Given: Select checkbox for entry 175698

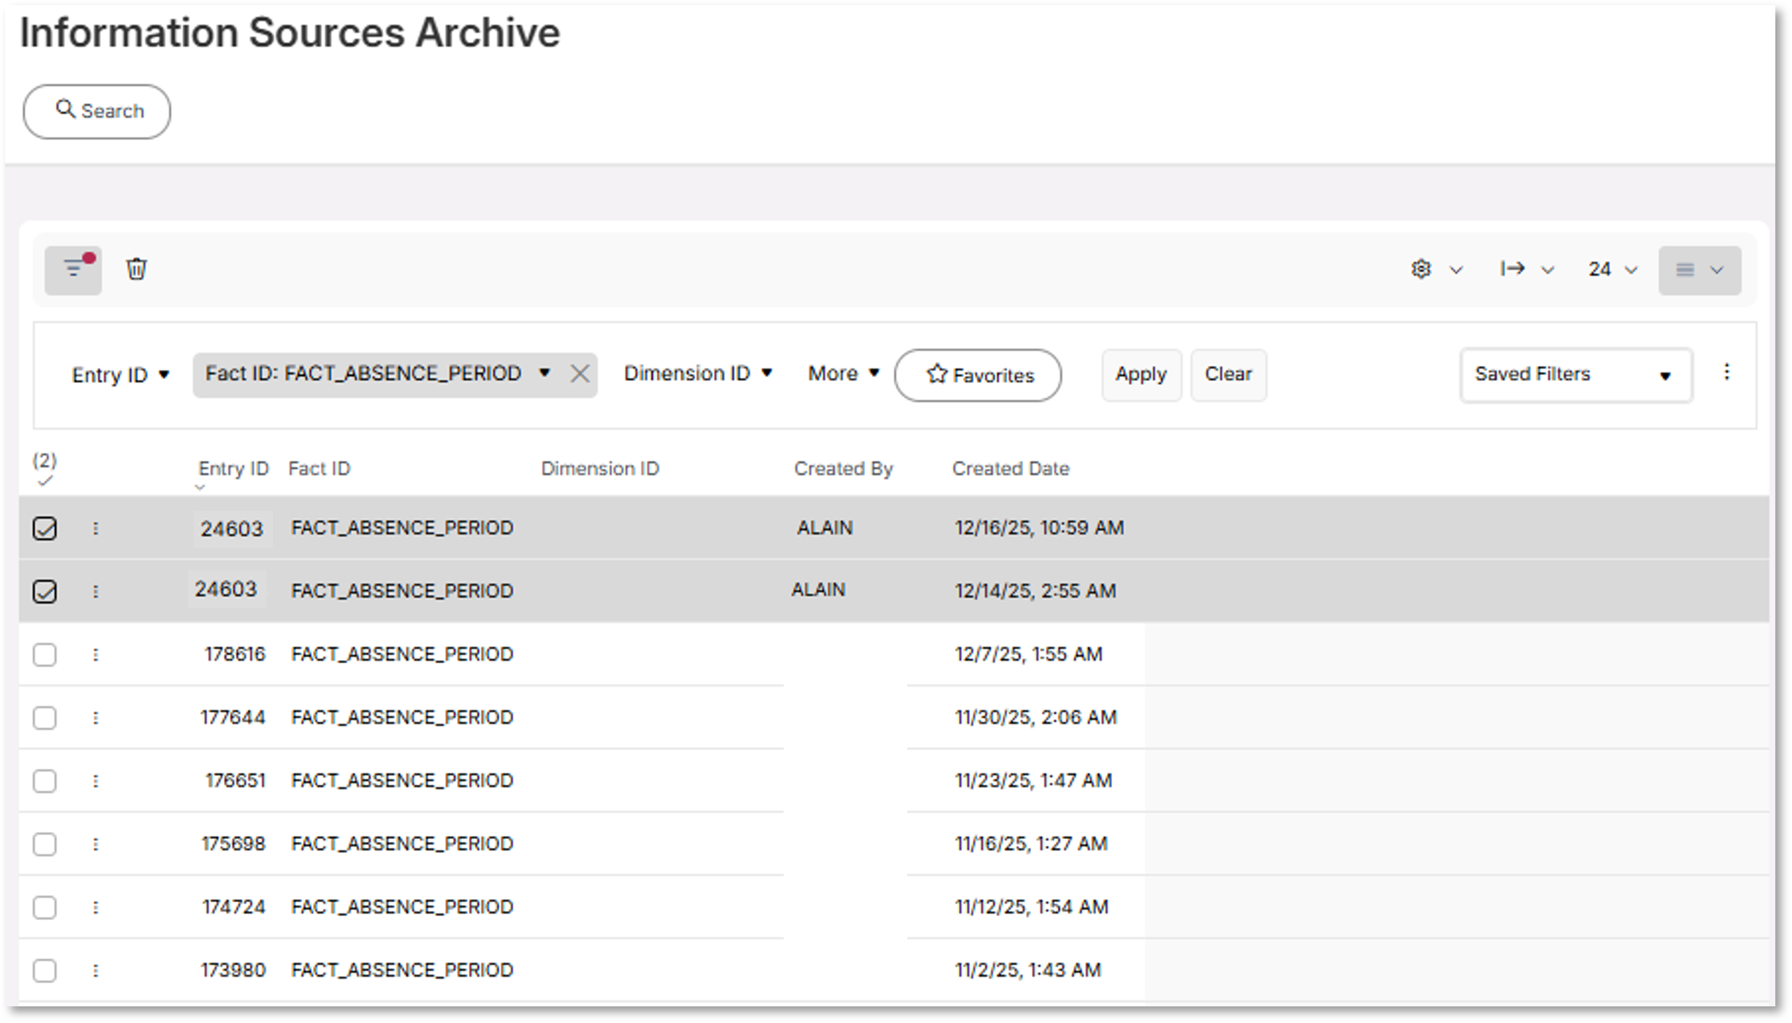Looking at the screenshot, I should point(45,844).
